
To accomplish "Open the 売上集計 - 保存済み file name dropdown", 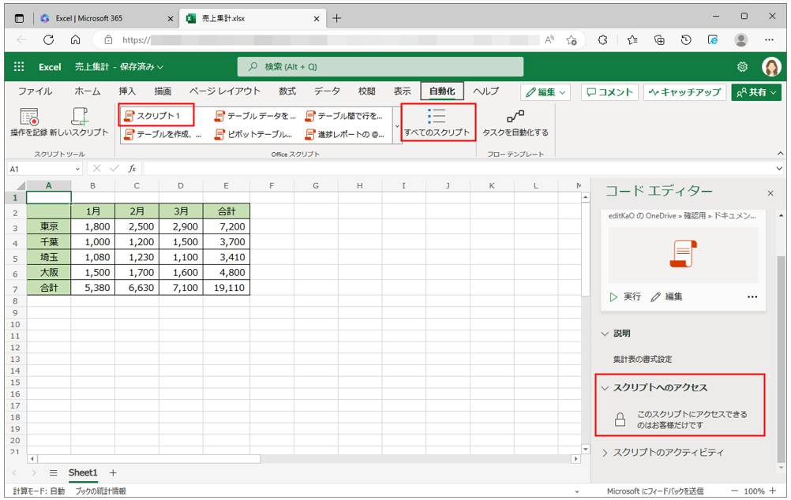I will pyautogui.click(x=119, y=66).
